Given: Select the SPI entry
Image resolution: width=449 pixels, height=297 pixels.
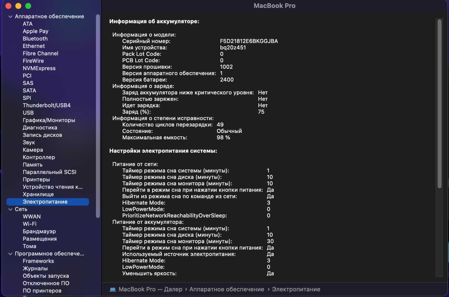Looking at the screenshot, I should pos(27,98).
